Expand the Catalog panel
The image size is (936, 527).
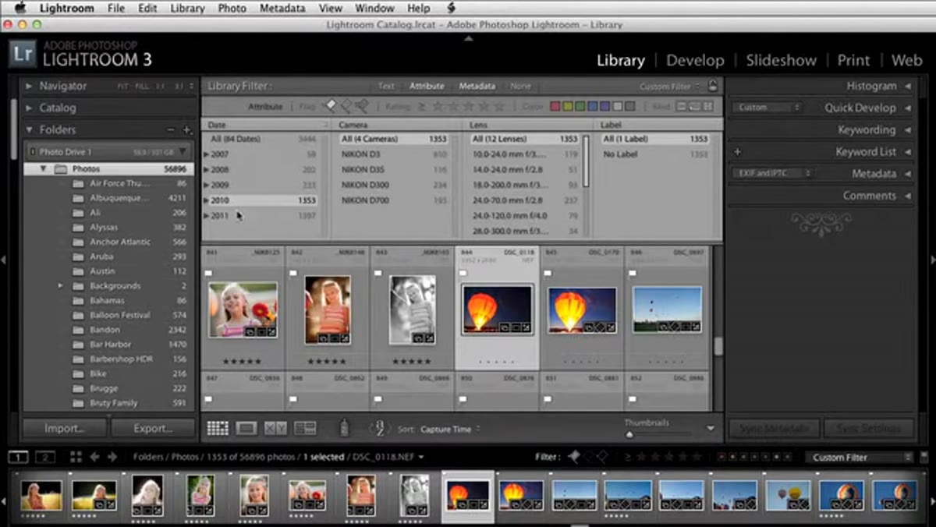pos(30,108)
